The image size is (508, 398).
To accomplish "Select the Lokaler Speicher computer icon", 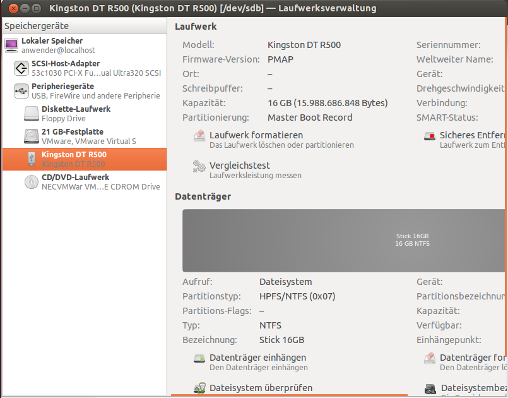I will pos(11,45).
